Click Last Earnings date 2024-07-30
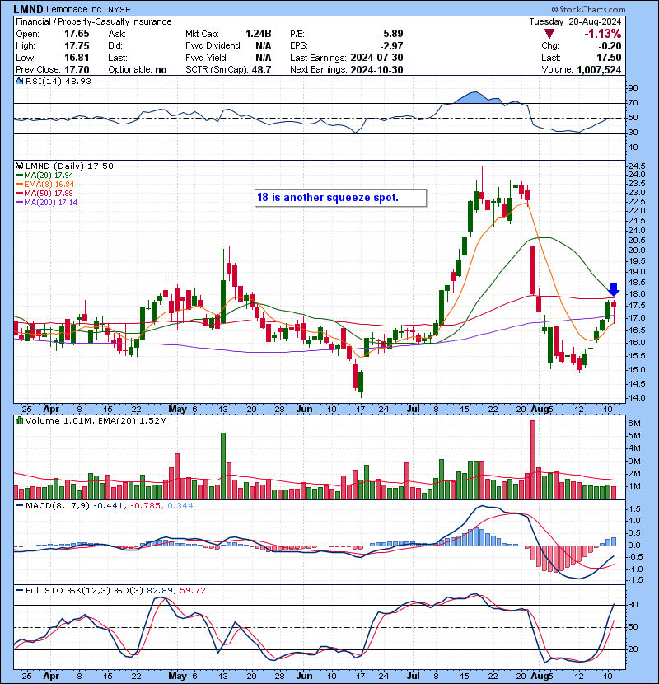 pos(376,58)
